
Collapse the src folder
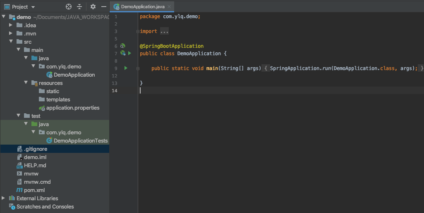11,42
